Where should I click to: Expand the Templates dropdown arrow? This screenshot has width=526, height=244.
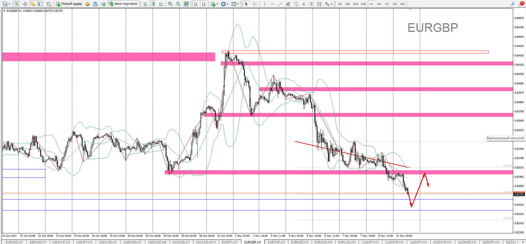point(238,4)
